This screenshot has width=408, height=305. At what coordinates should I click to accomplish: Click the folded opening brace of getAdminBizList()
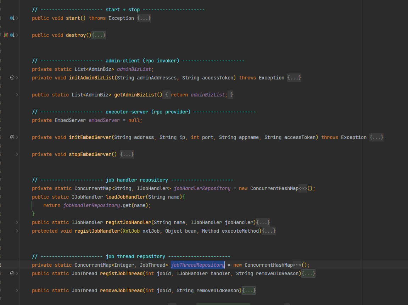pos(167,95)
